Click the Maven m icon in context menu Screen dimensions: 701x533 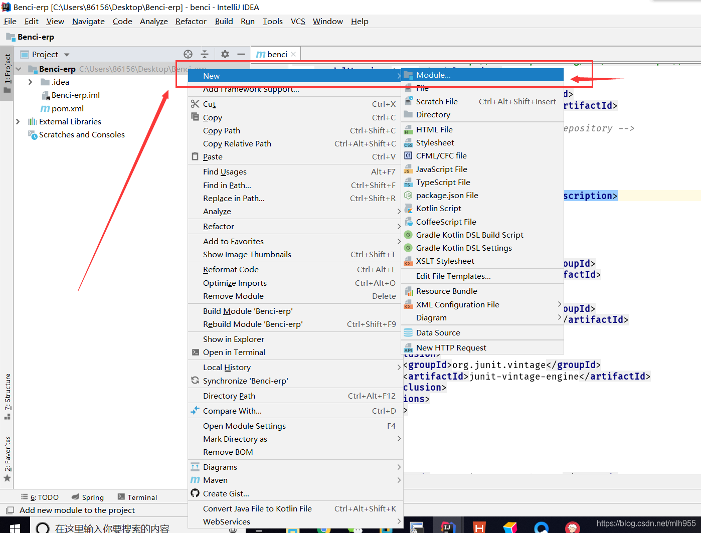pyautogui.click(x=195, y=480)
